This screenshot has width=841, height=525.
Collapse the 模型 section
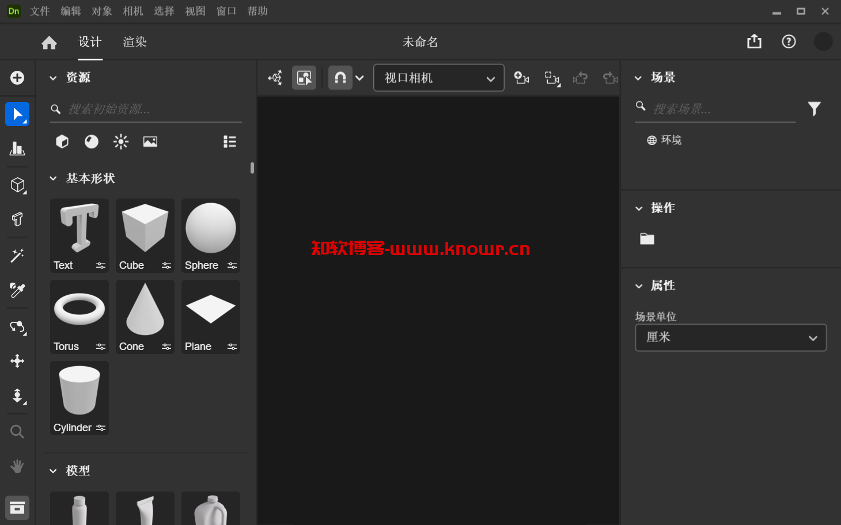[x=53, y=471]
